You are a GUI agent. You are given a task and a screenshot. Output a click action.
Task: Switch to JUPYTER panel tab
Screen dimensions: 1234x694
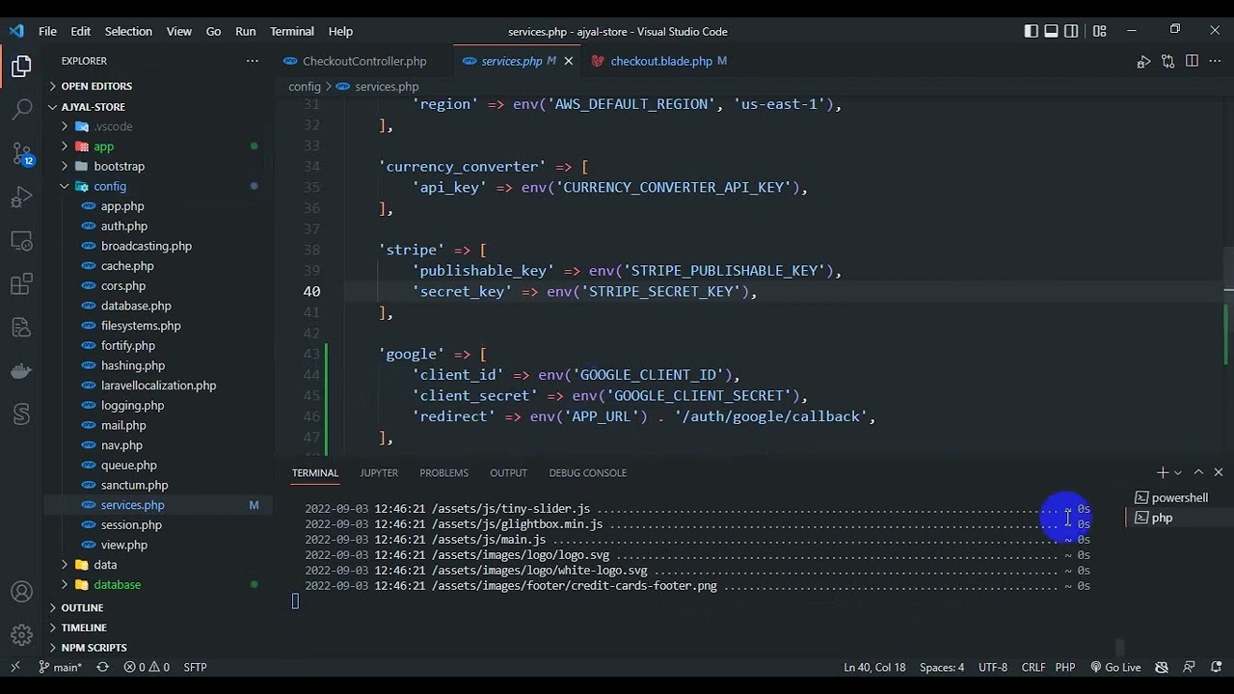coord(379,472)
